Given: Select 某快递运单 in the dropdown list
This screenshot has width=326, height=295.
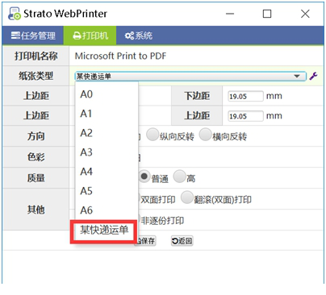Looking at the screenshot, I should (x=104, y=231).
